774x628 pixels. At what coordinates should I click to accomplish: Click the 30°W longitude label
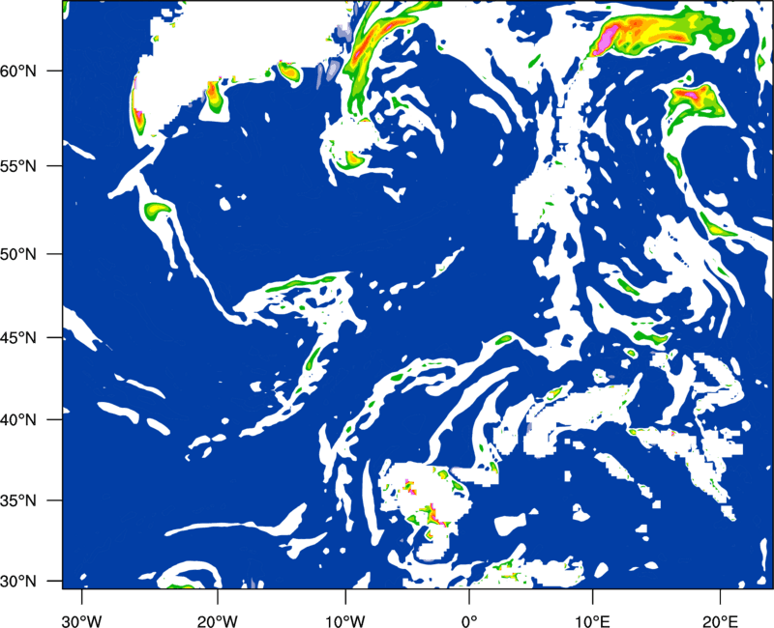[x=82, y=621]
